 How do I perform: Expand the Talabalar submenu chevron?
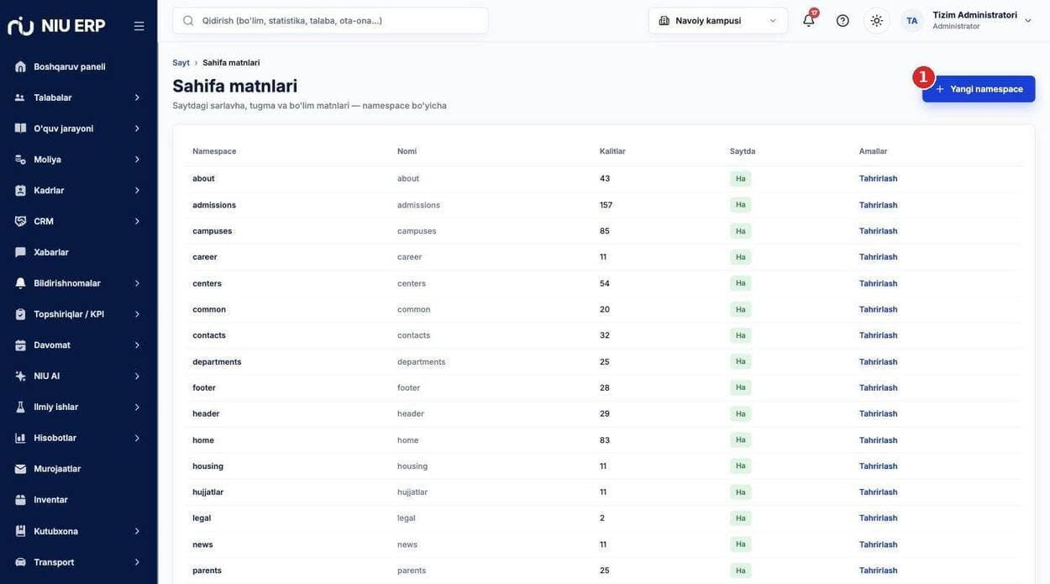[x=137, y=97]
